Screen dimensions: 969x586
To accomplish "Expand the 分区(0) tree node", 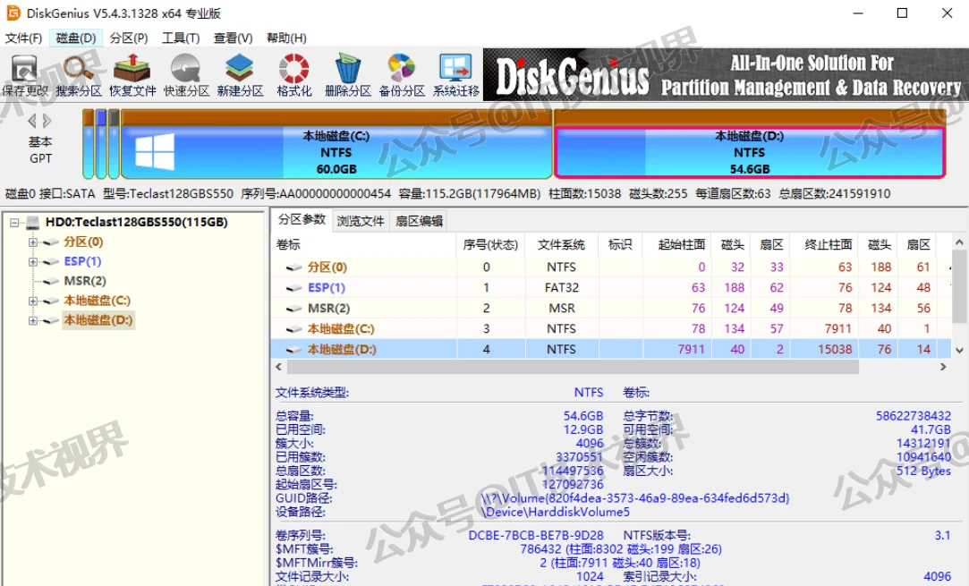I will click(33, 242).
